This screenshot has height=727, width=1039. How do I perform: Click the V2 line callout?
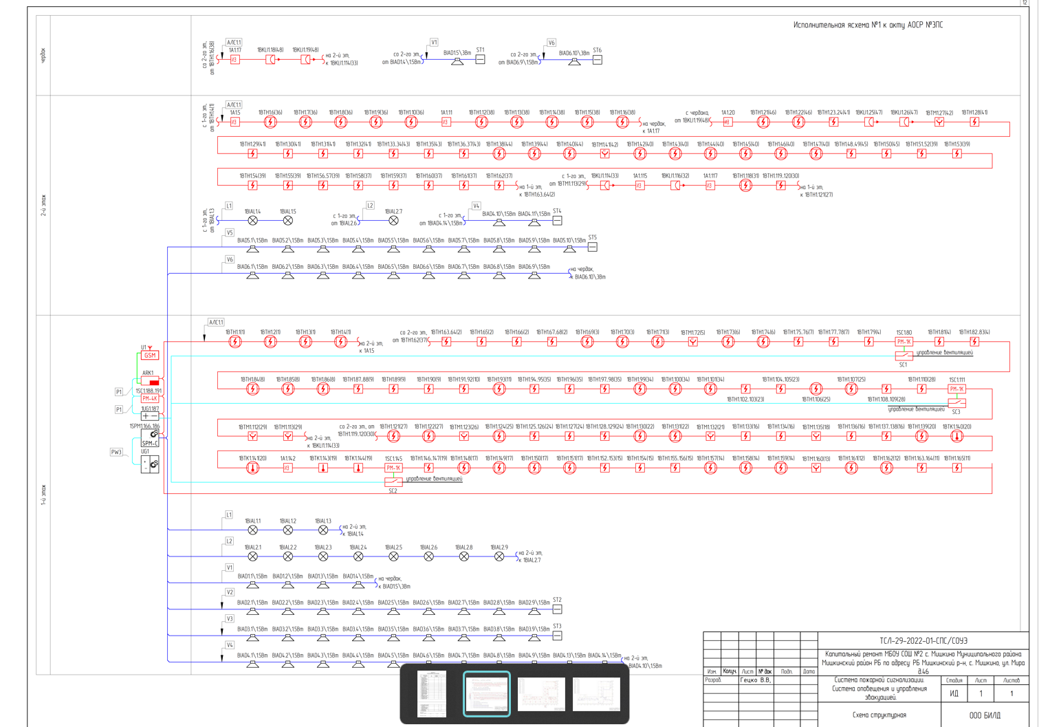(x=230, y=592)
